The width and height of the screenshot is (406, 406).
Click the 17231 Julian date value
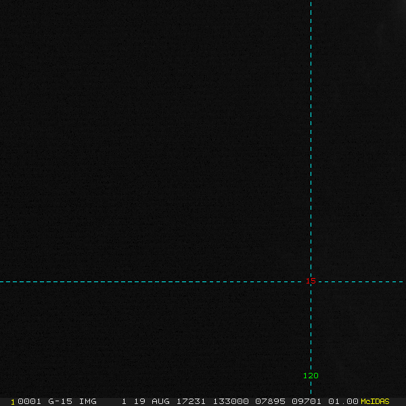191,401
